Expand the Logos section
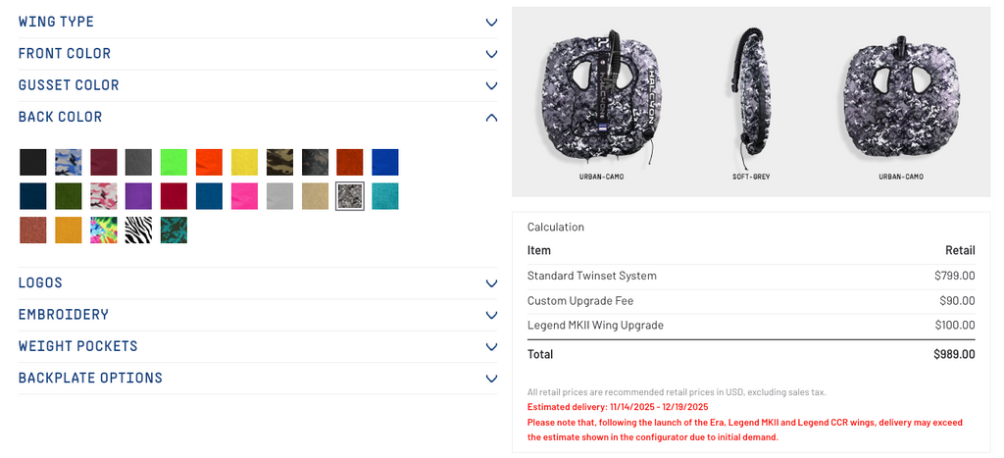The image size is (1004, 458). pyautogui.click(x=257, y=282)
